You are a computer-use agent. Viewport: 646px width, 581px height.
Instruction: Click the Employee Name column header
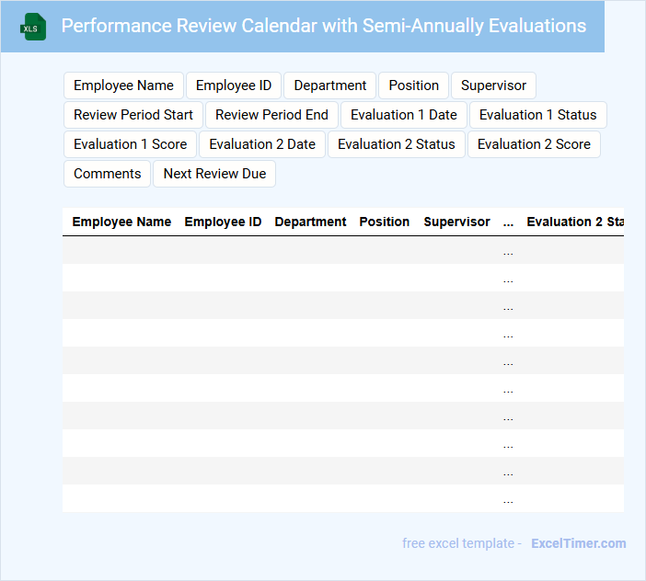point(121,222)
